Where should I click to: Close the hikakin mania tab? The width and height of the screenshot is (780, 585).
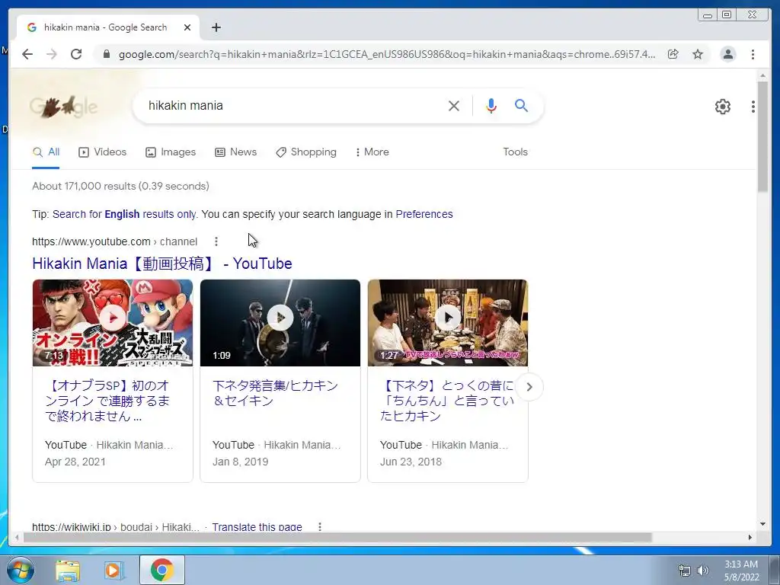point(187,27)
